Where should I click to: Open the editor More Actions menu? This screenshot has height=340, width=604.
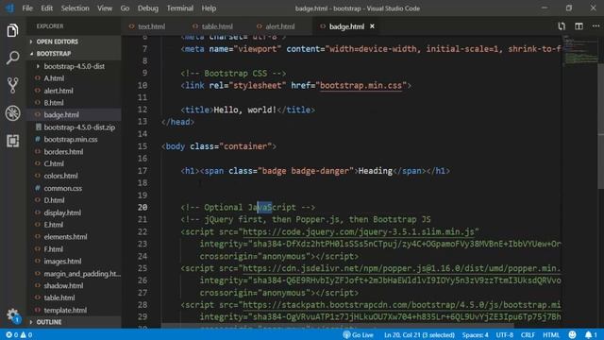click(596, 26)
